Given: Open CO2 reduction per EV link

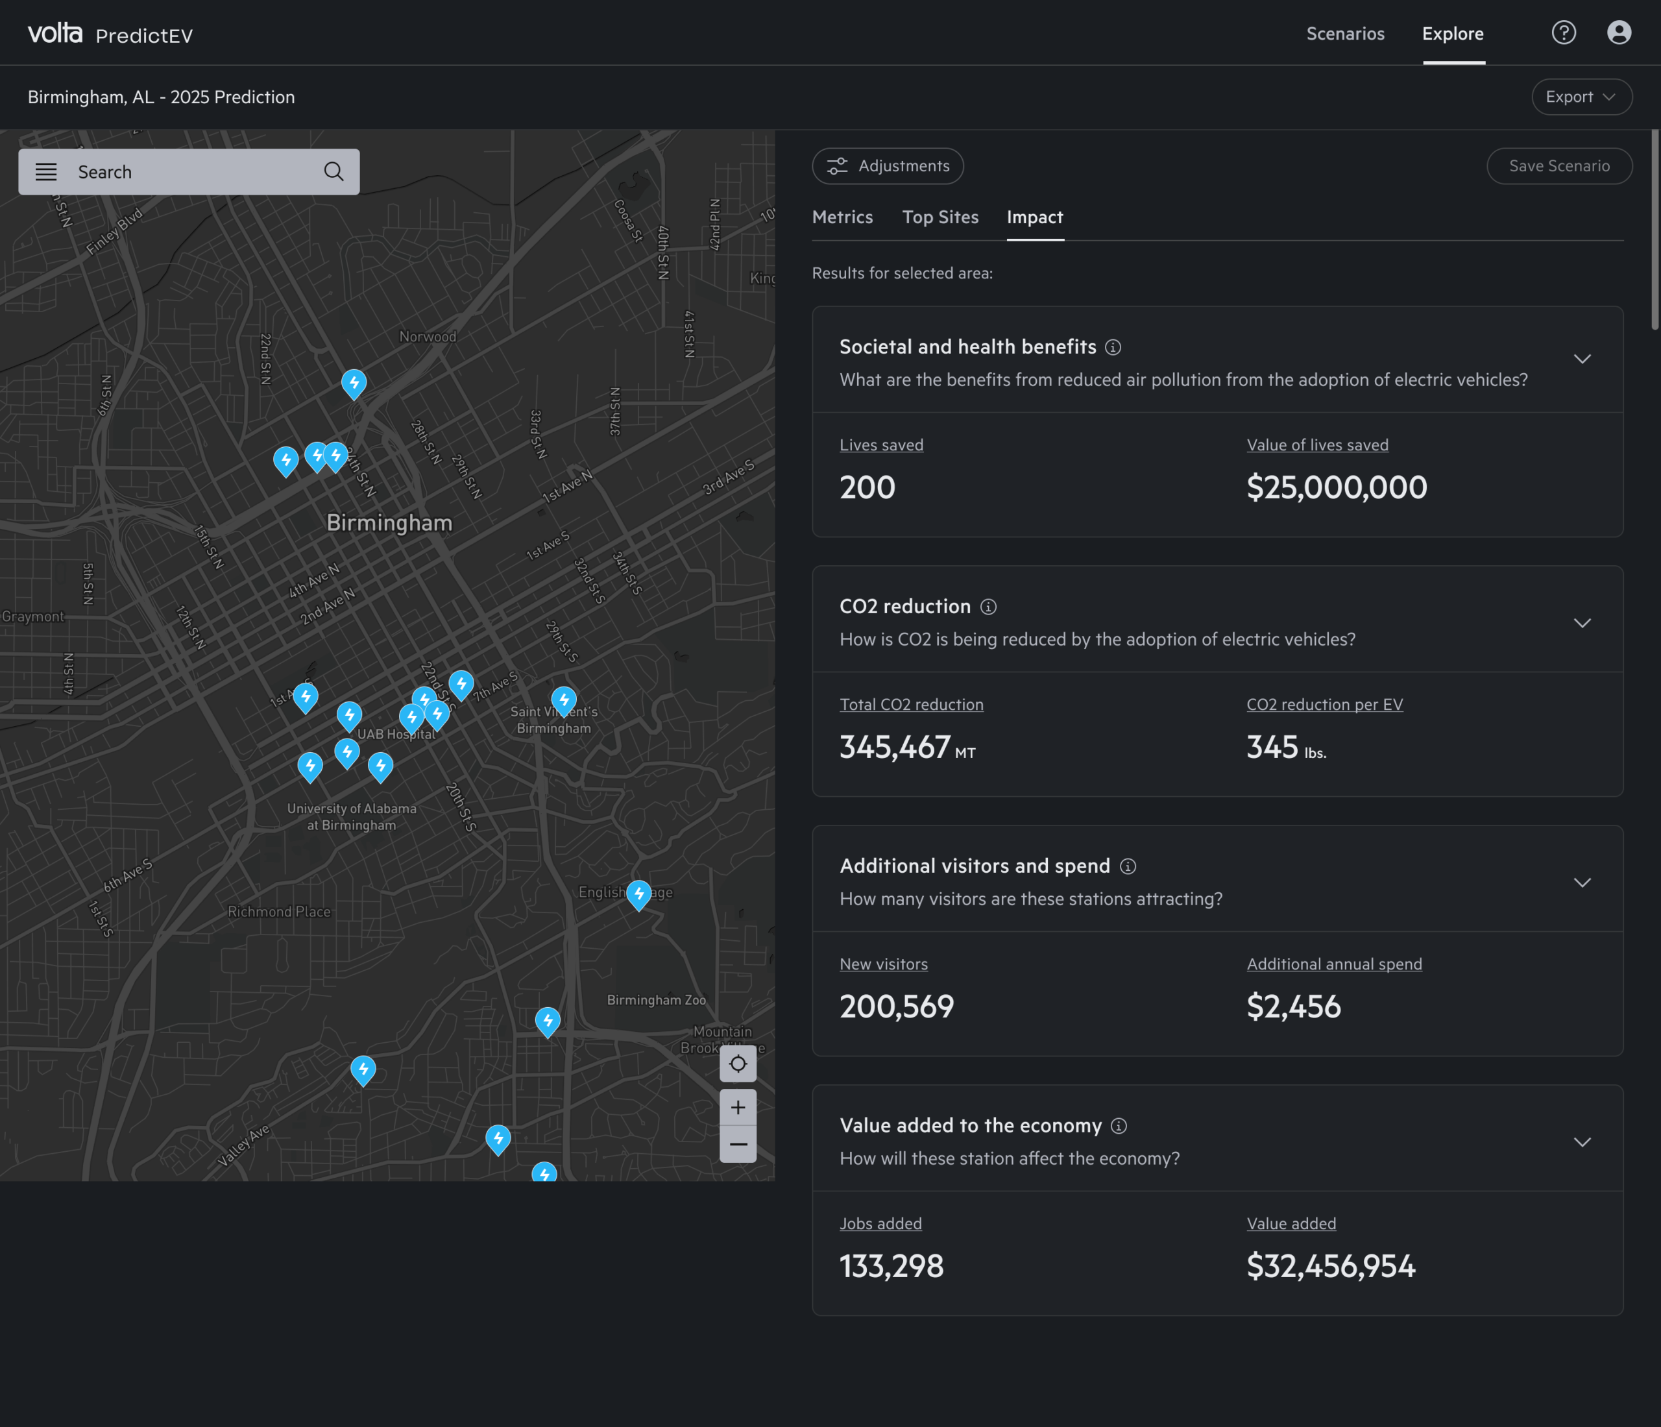Looking at the screenshot, I should click(1324, 705).
